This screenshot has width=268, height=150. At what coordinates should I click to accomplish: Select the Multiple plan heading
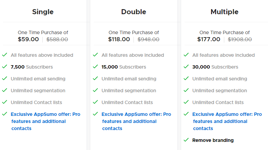[x=224, y=12]
